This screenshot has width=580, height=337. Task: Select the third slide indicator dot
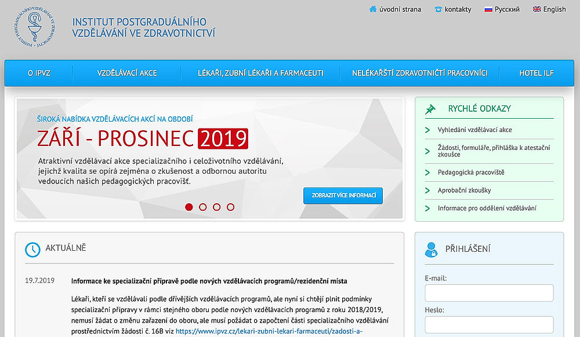[x=217, y=207]
